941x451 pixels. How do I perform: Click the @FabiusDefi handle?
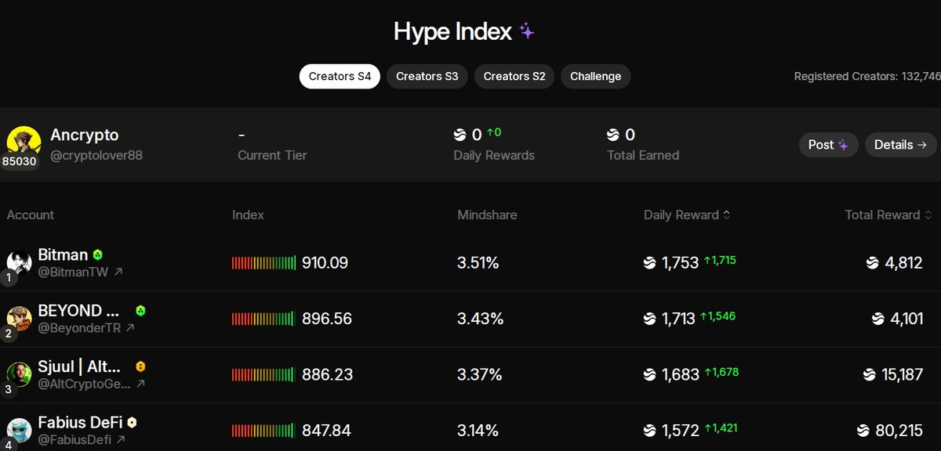[x=75, y=440]
